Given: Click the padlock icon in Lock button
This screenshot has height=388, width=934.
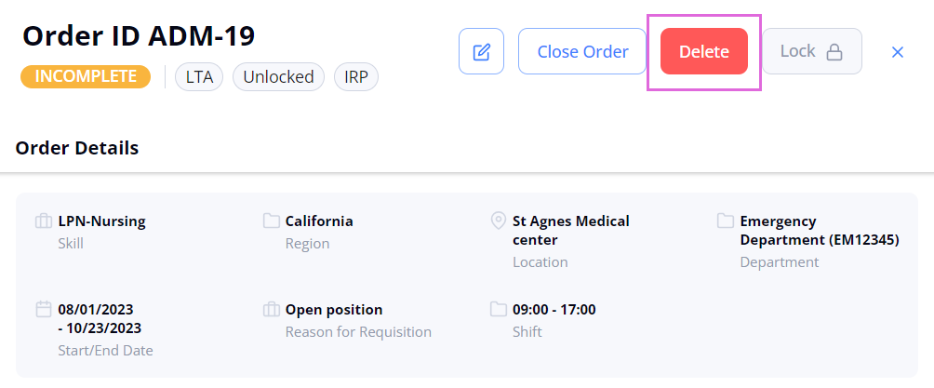Looking at the screenshot, I should 834,52.
